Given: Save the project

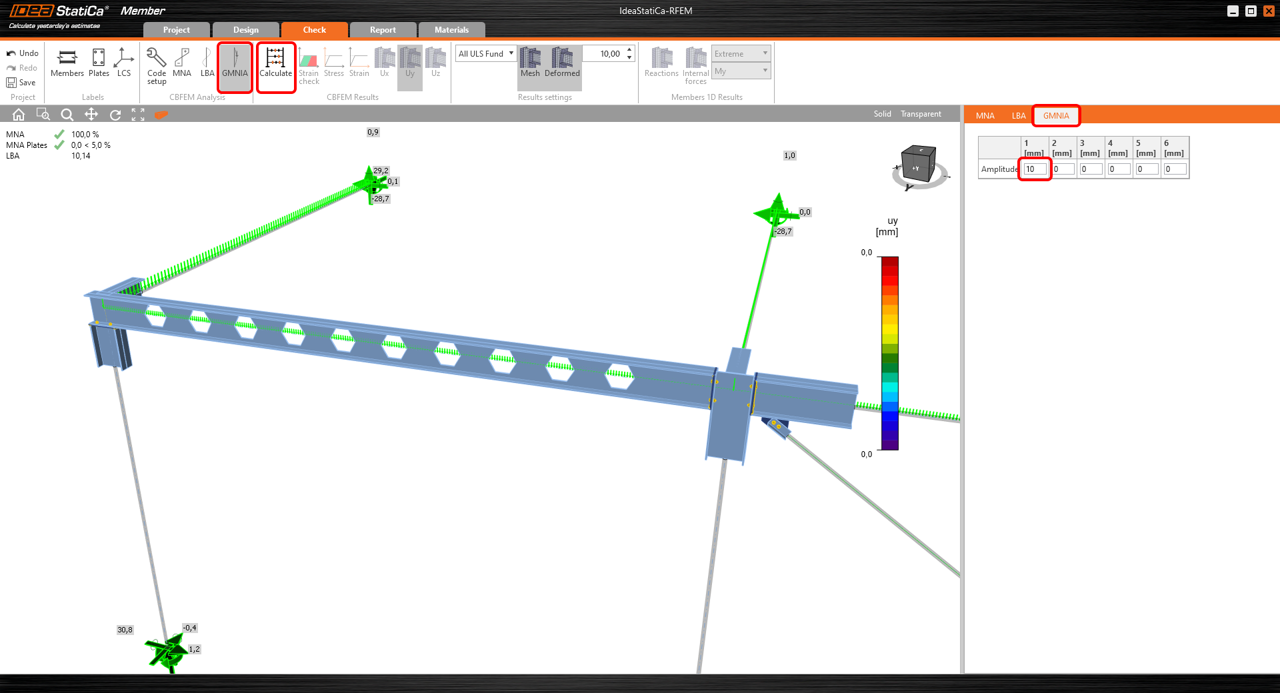Looking at the screenshot, I should click(21, 83).
